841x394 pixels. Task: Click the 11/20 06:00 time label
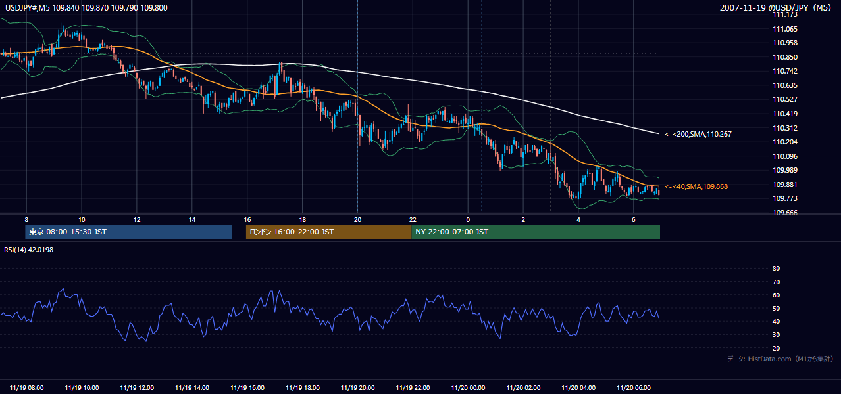pyautogui.click(x=633, y=388)
